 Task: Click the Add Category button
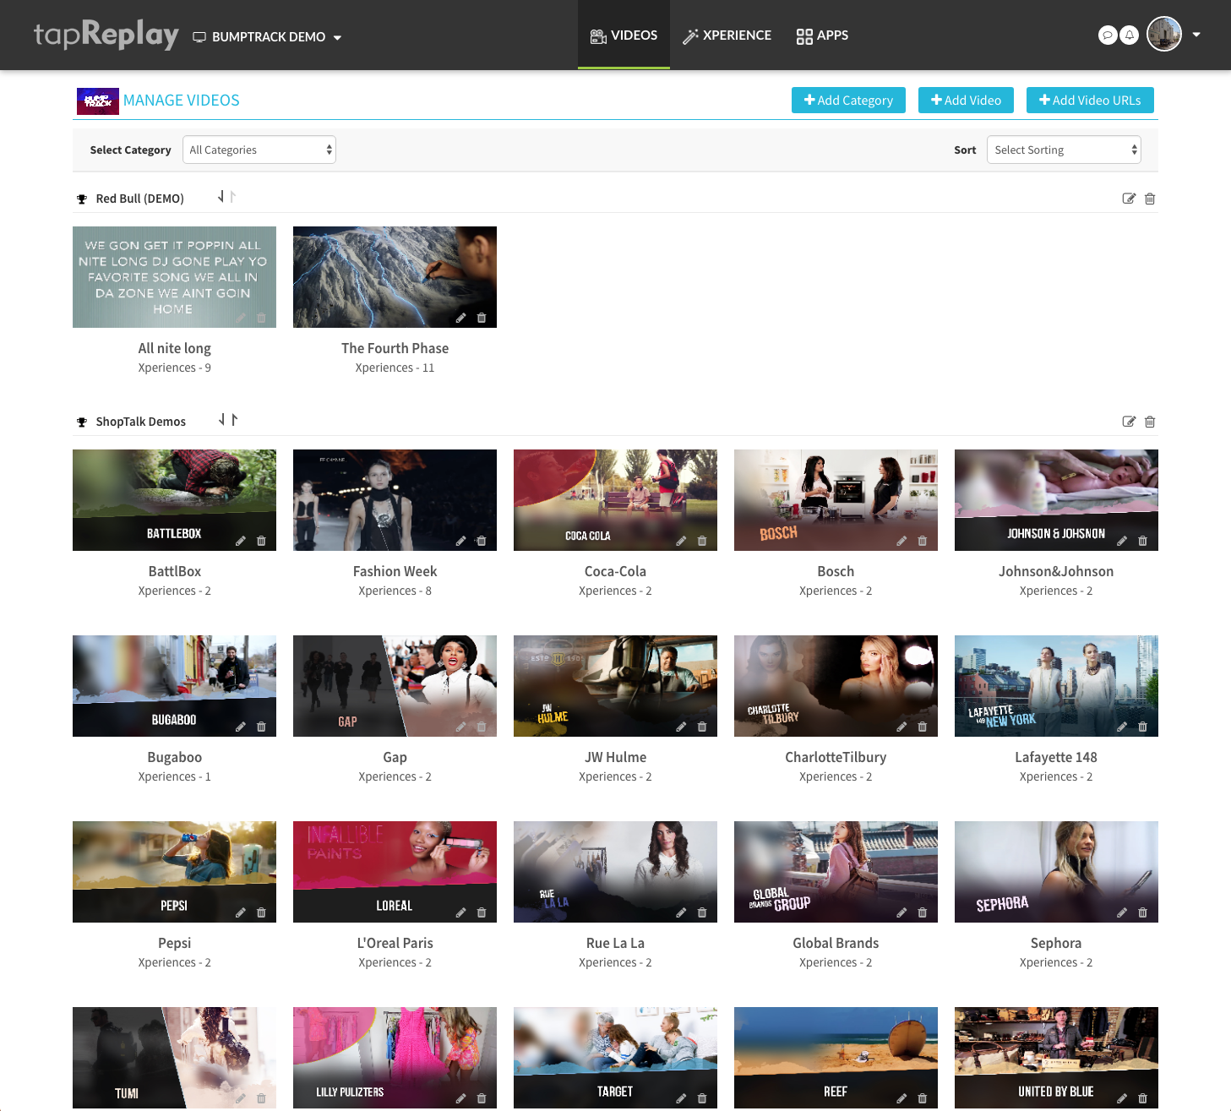[x=848, y=100]
